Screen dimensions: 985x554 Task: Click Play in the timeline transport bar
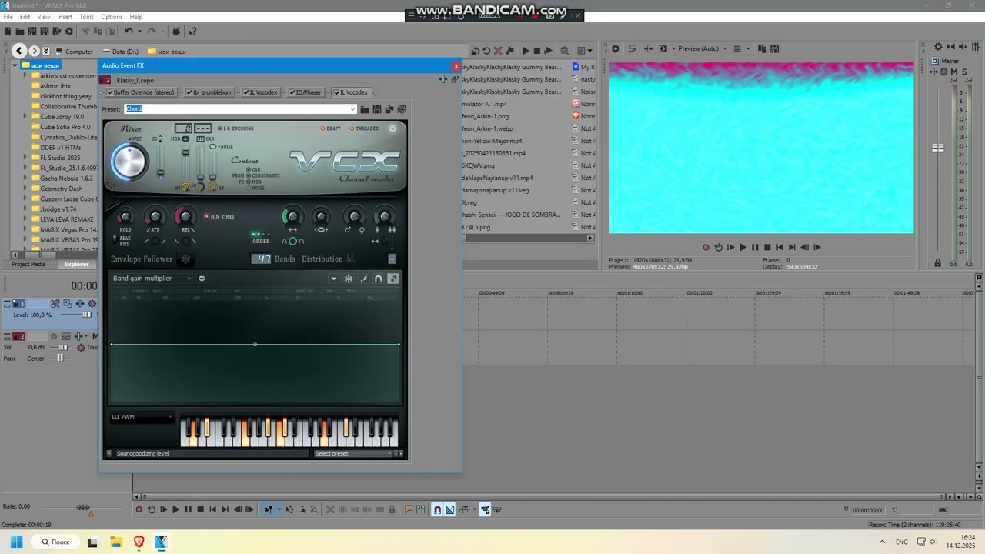[175, 509]
